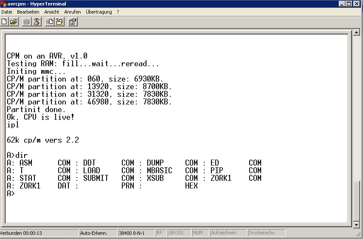Open the Anrufen menu
The height and width of the screenshot is (239, 363).
pos(73,12)
